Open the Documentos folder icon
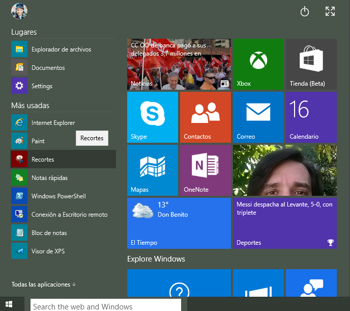The image size is (350, 311). (19, 67)
